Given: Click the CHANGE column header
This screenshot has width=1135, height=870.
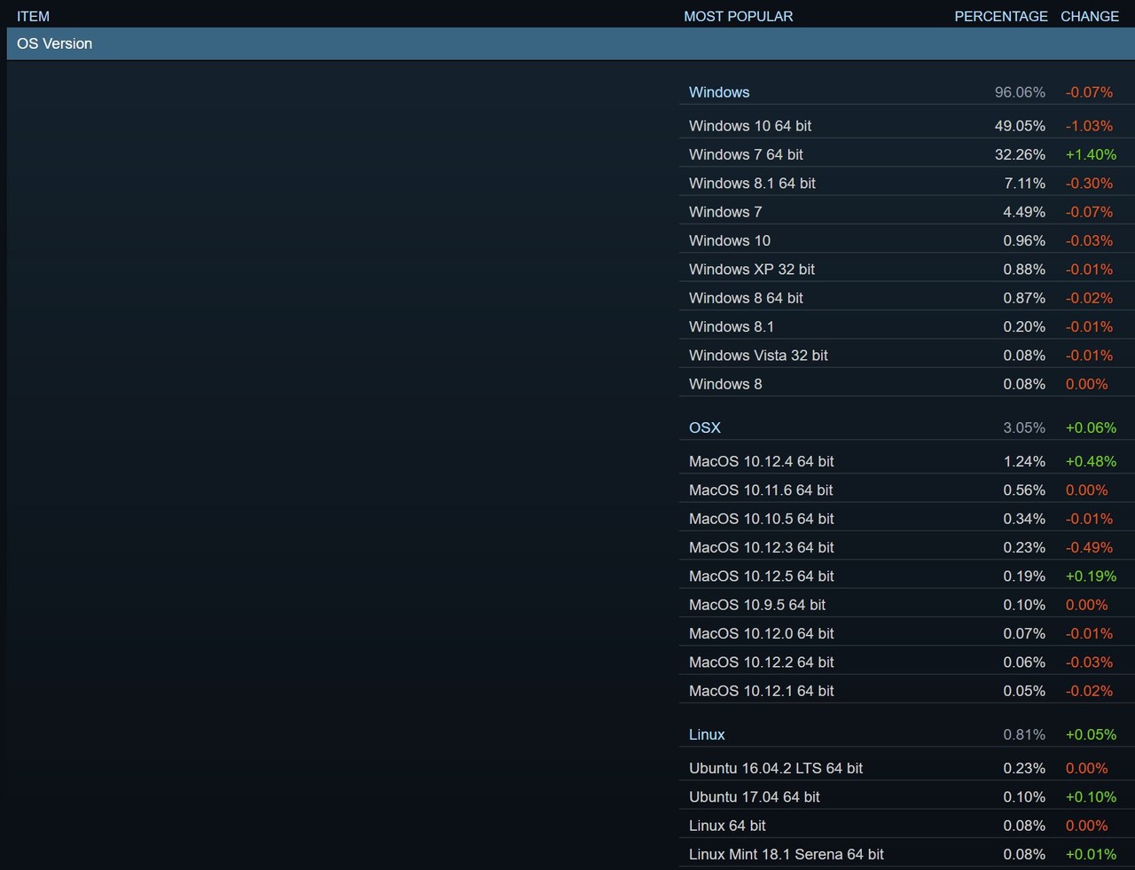Looking at the screenshot, I should [1090, 16].
